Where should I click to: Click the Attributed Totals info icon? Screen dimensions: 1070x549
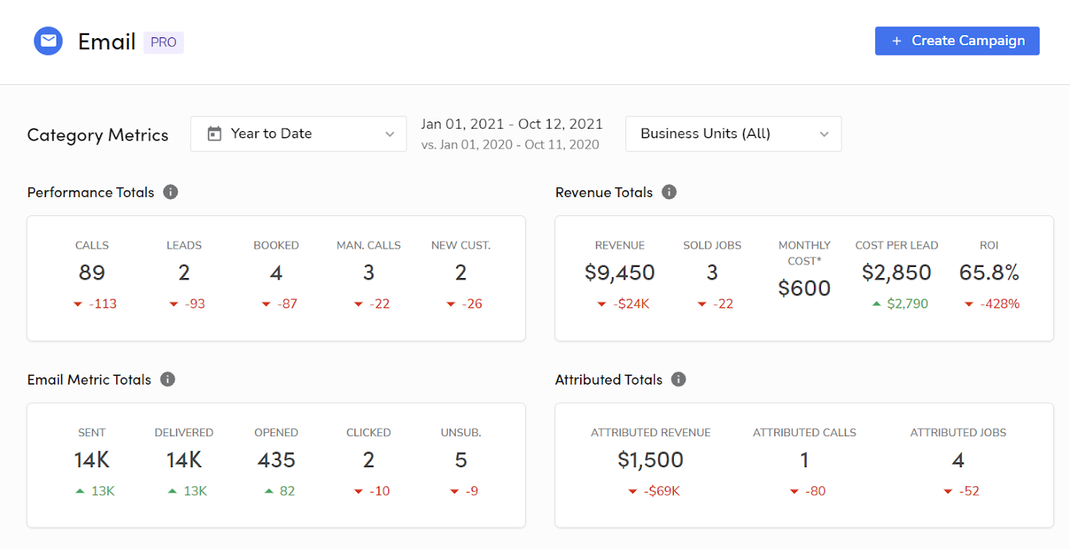tap(679, 380)
